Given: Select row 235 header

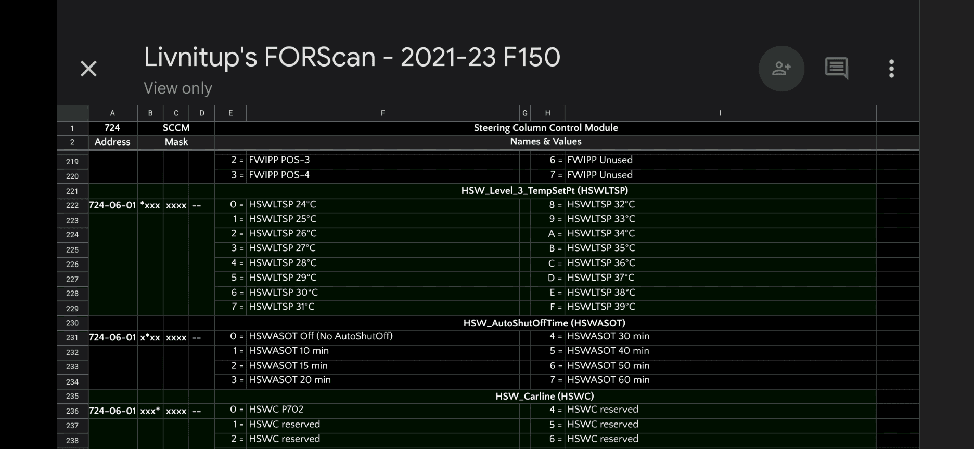Looking at the screenshot, I should (x=72, y=397).
